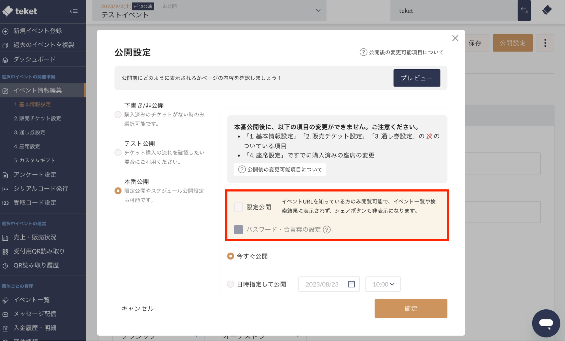565x341 pixels.
Task: Select the 日時指定して公開 radio button
Action: 230,284
